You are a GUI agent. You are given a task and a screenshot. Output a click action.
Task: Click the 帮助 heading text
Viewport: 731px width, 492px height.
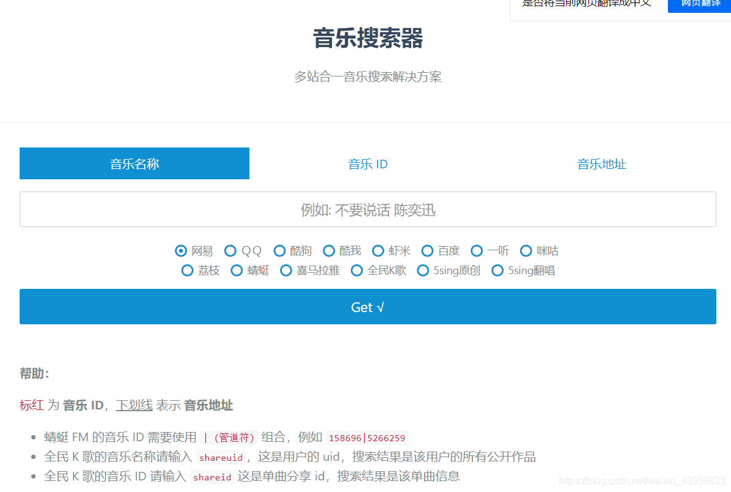34,373
